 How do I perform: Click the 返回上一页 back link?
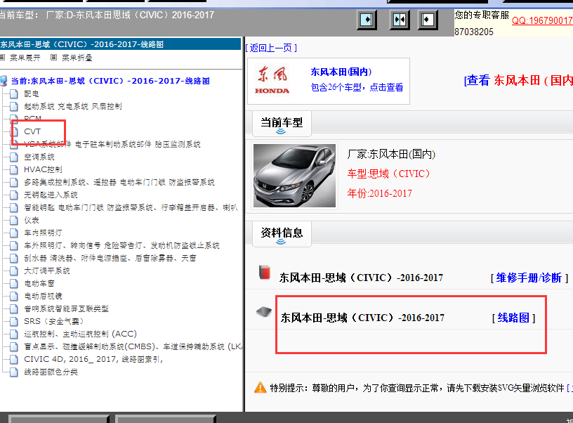tap(271, 48)
